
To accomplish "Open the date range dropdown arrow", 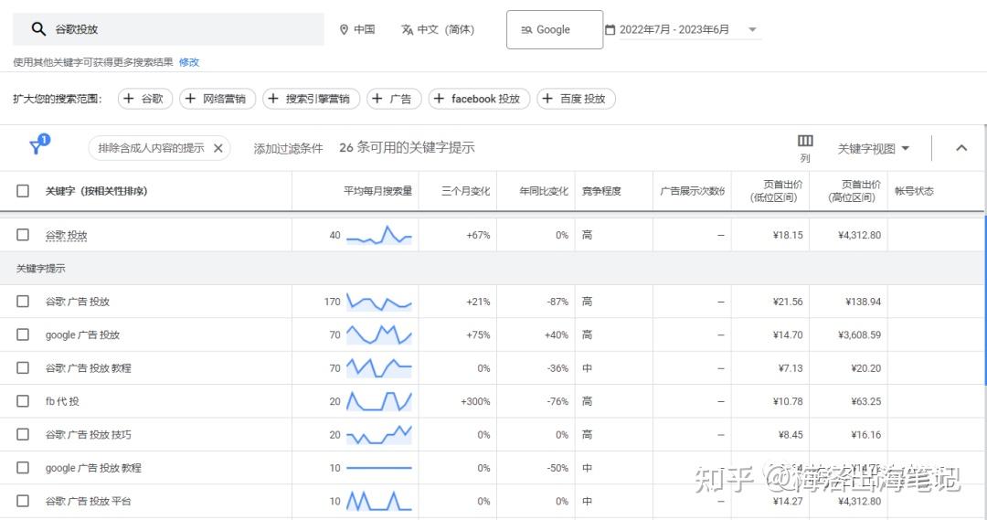I will click(x=753, y=29).
